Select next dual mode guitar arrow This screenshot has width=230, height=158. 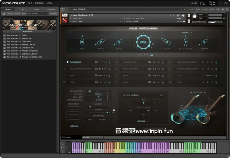point(205,92)
